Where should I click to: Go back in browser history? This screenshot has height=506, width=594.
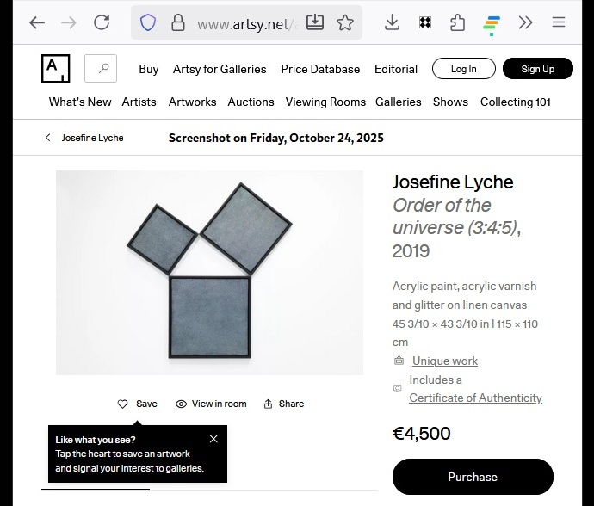[x=36, y=22]
